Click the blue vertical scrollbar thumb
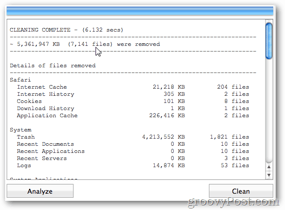Viewport: 285px width, 210px height. pyautogui.click(x=269, y=41)
